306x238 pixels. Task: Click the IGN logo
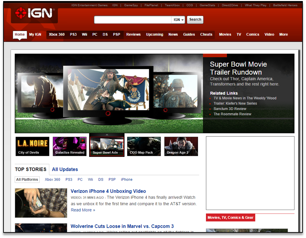35,13
